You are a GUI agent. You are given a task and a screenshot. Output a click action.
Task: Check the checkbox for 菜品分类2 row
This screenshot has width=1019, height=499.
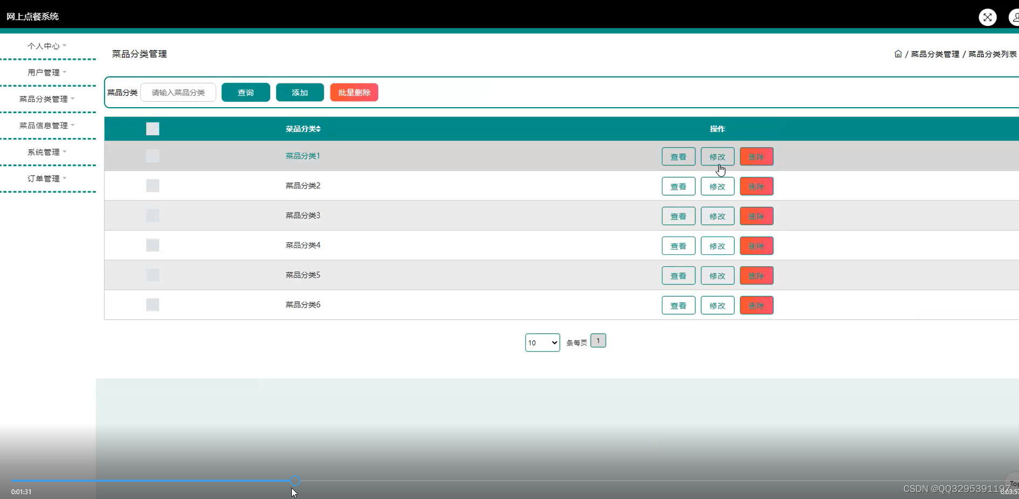coord(153,185)
